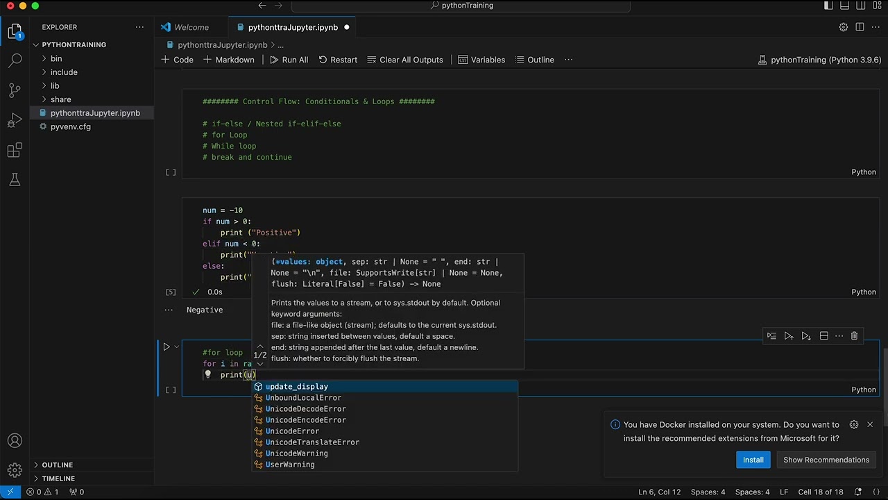Image resolution: width=888 pixels, height=500 pixels.
Task: Open the Accounts menu icon
Action: coord(15,441)
